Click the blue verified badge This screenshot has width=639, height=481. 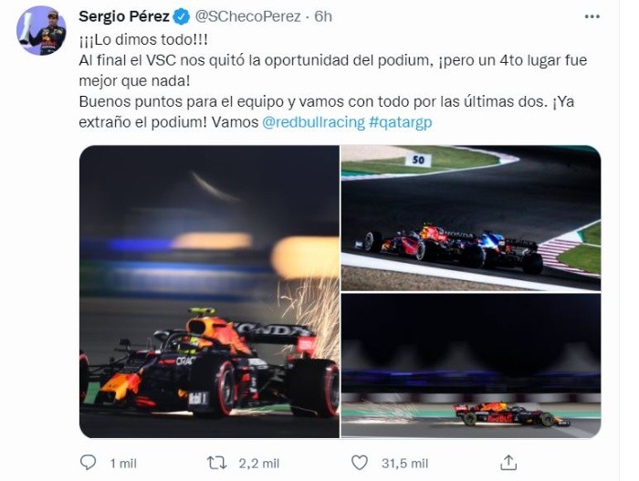tap(182, 16)
